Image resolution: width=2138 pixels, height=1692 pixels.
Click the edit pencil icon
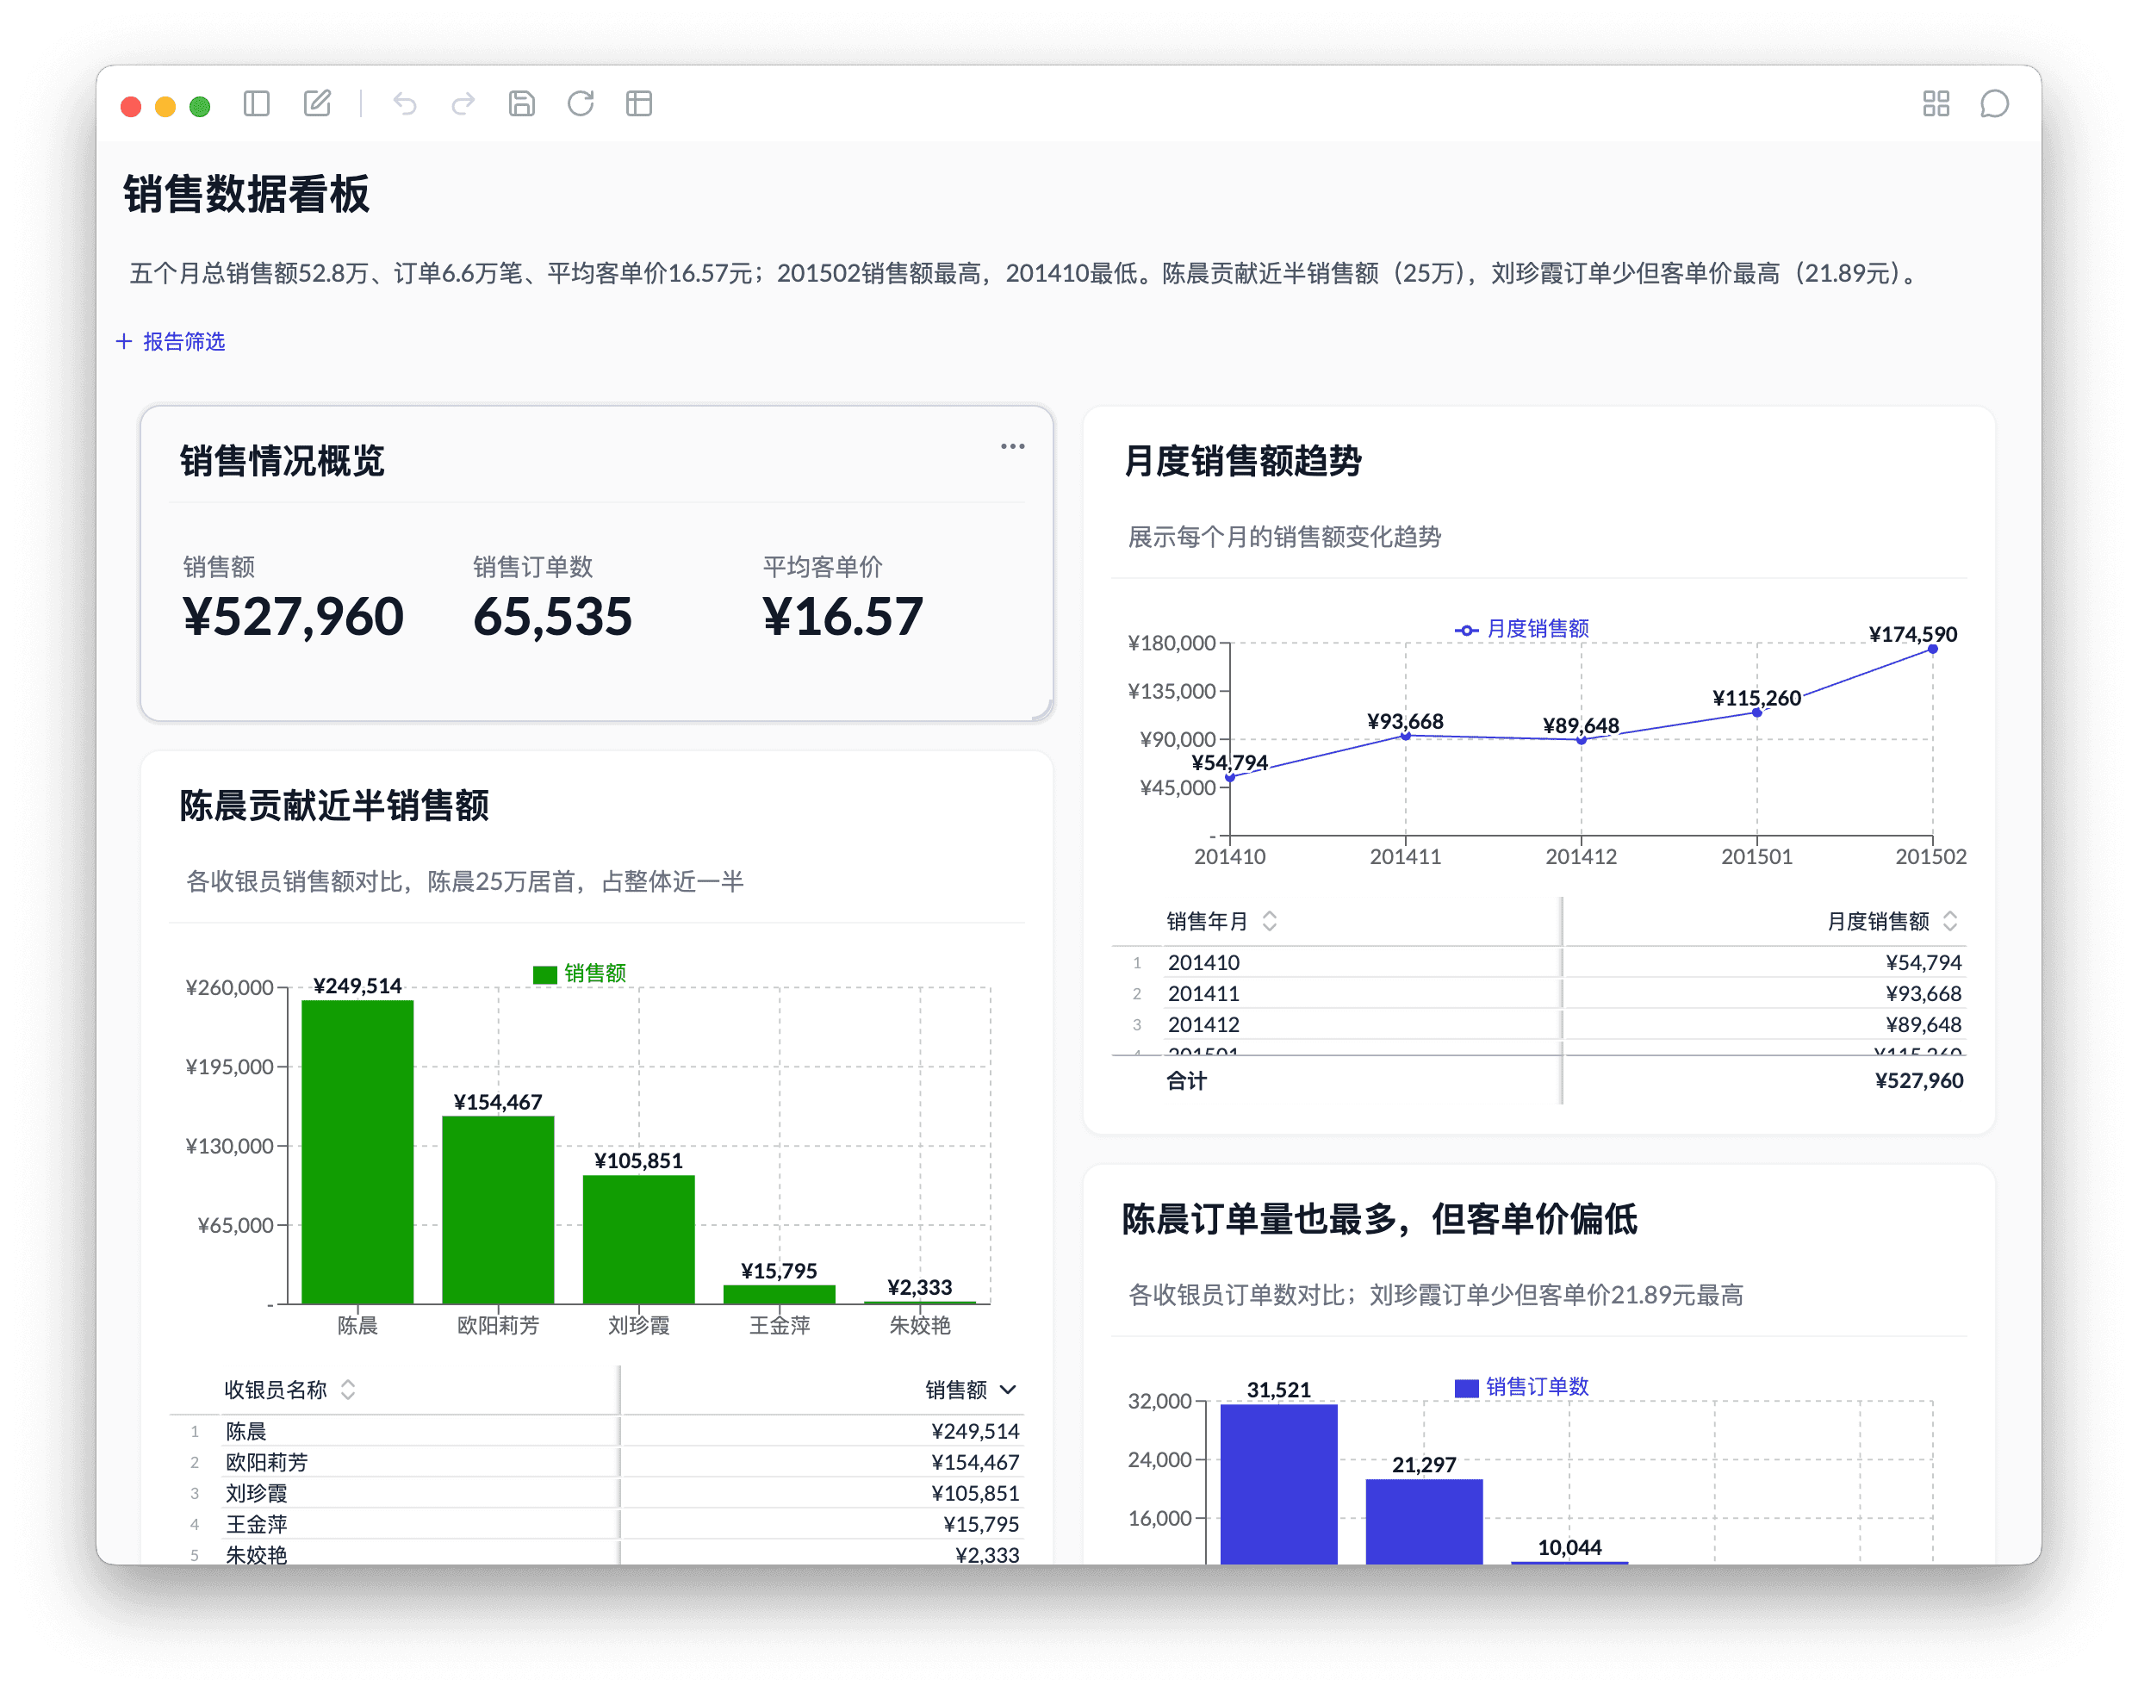click(317, 104)
